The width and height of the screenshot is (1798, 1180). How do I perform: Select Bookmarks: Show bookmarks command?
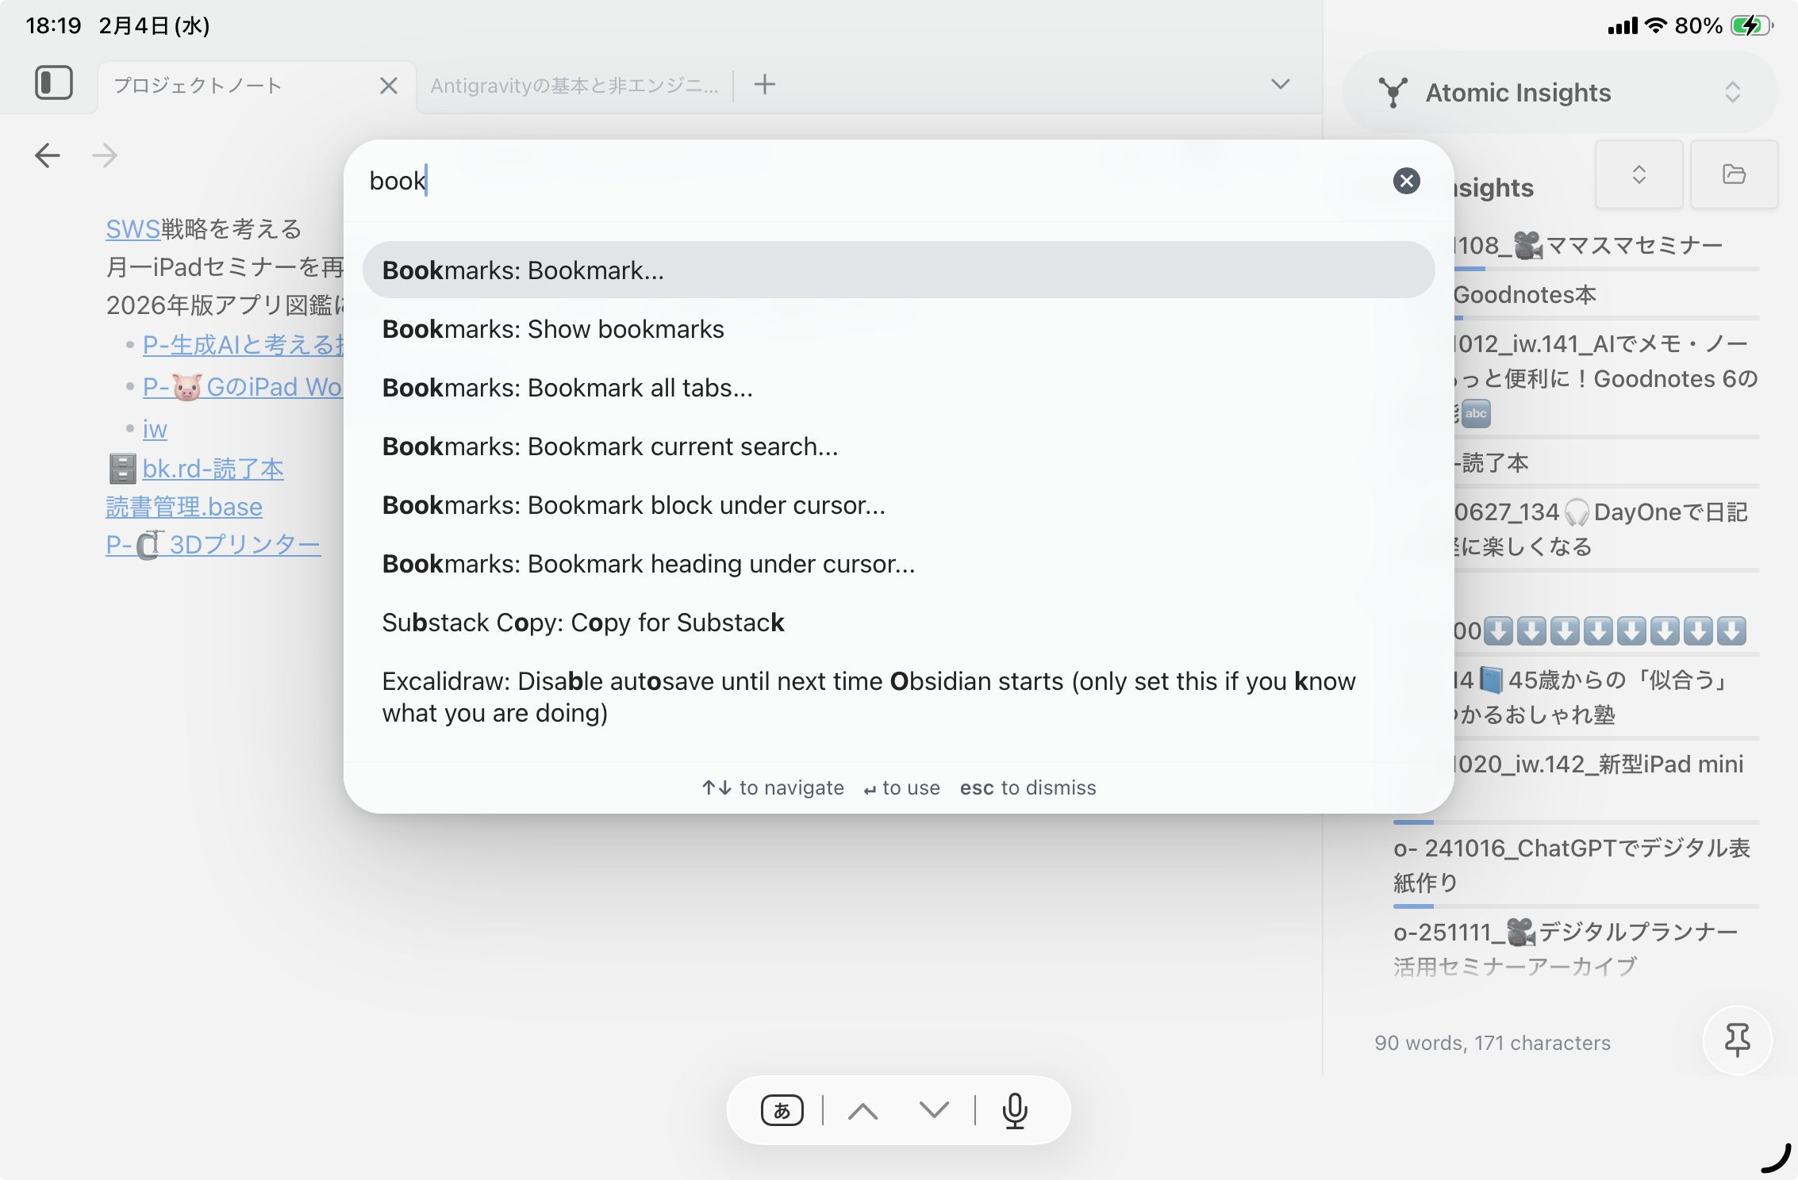click(x=553, y=329)
